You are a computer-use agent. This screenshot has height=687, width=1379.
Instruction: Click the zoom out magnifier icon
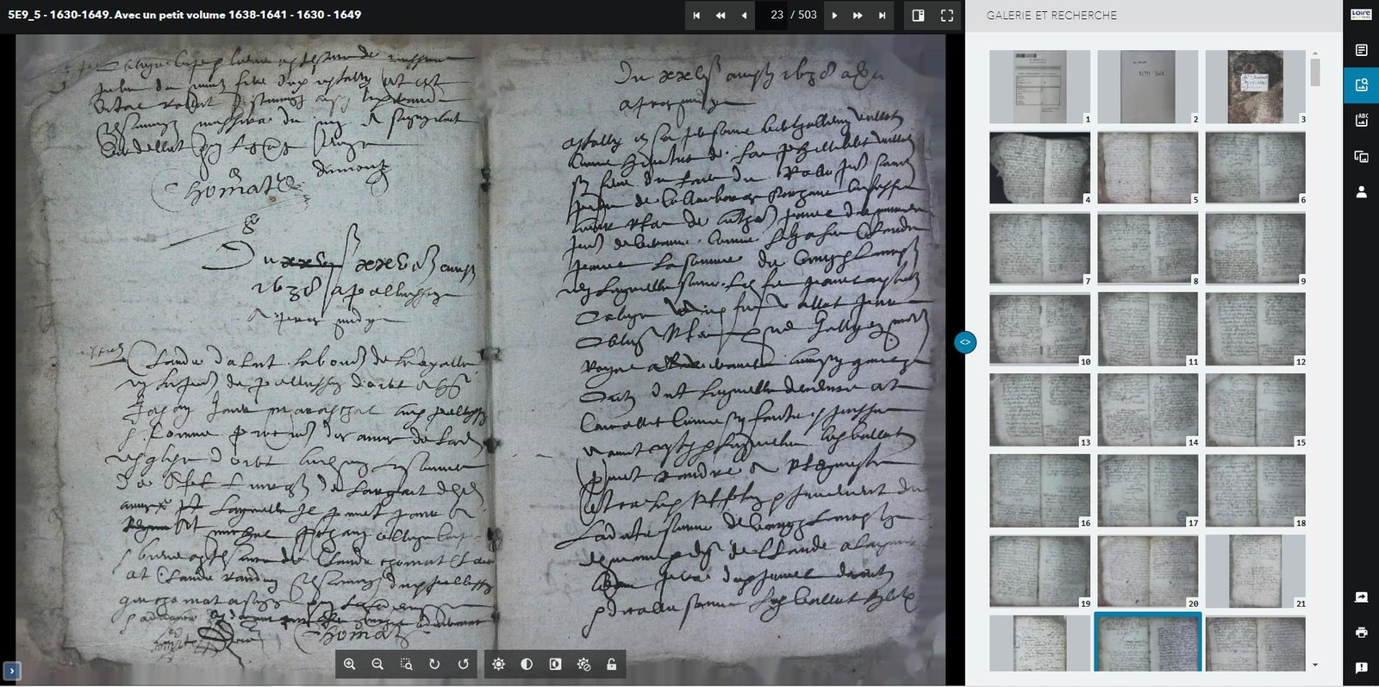(378, 665)
